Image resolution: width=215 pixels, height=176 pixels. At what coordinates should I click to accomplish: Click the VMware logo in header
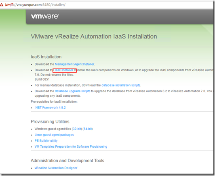coord(45,16)
